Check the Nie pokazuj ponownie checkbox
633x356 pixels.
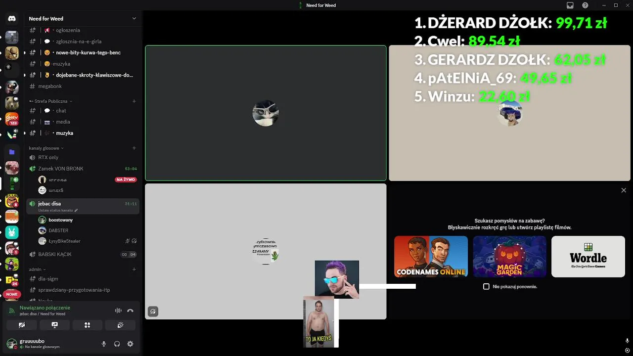(x=486, y=287)
